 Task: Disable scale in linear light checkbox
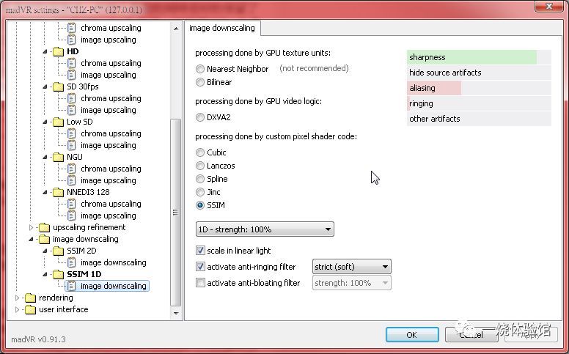pyautogui.click(x=200, y=250)
